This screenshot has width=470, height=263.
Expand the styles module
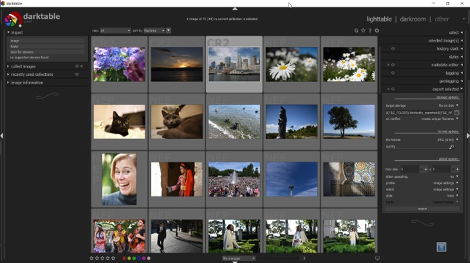[x=462, y=56]
